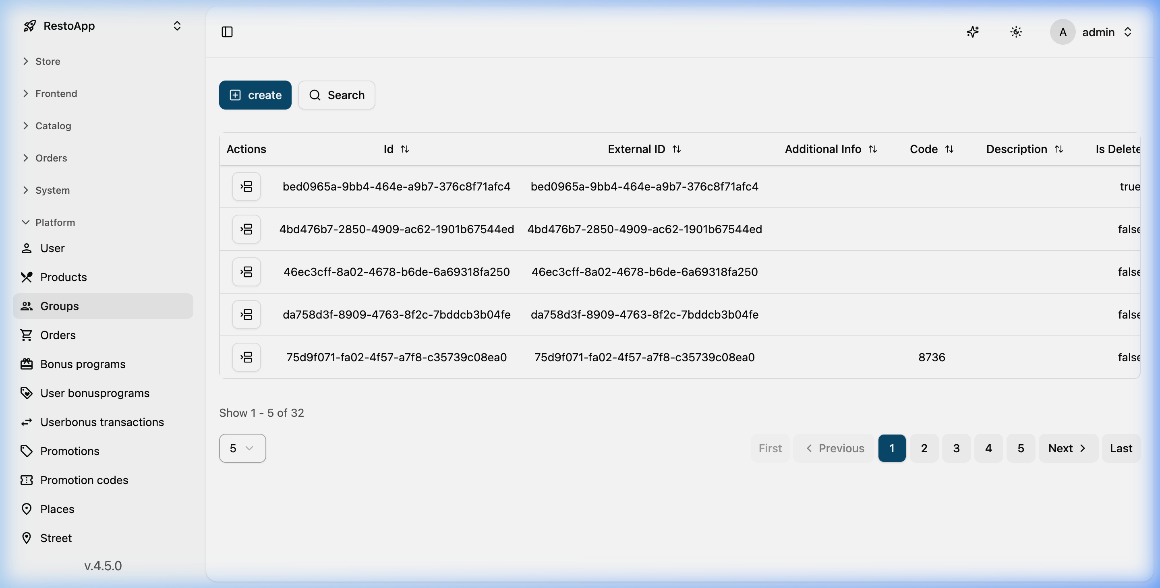Click the Userbonus transactions arrows icon

[27, 422]
